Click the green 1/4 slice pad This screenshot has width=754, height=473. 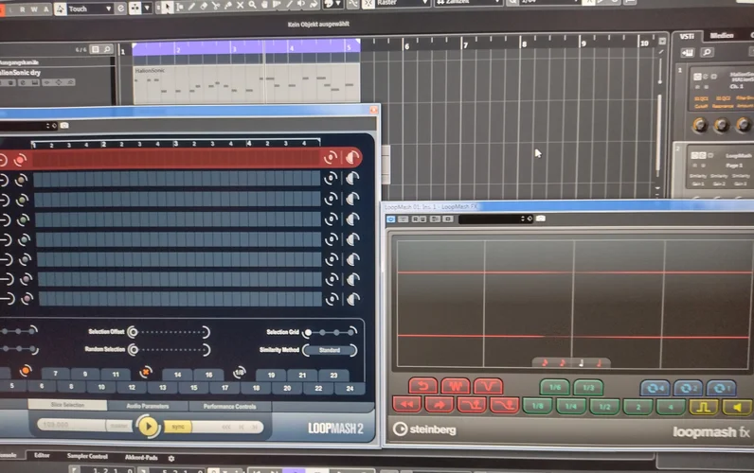pyautogui.click(x=571, y=406)
